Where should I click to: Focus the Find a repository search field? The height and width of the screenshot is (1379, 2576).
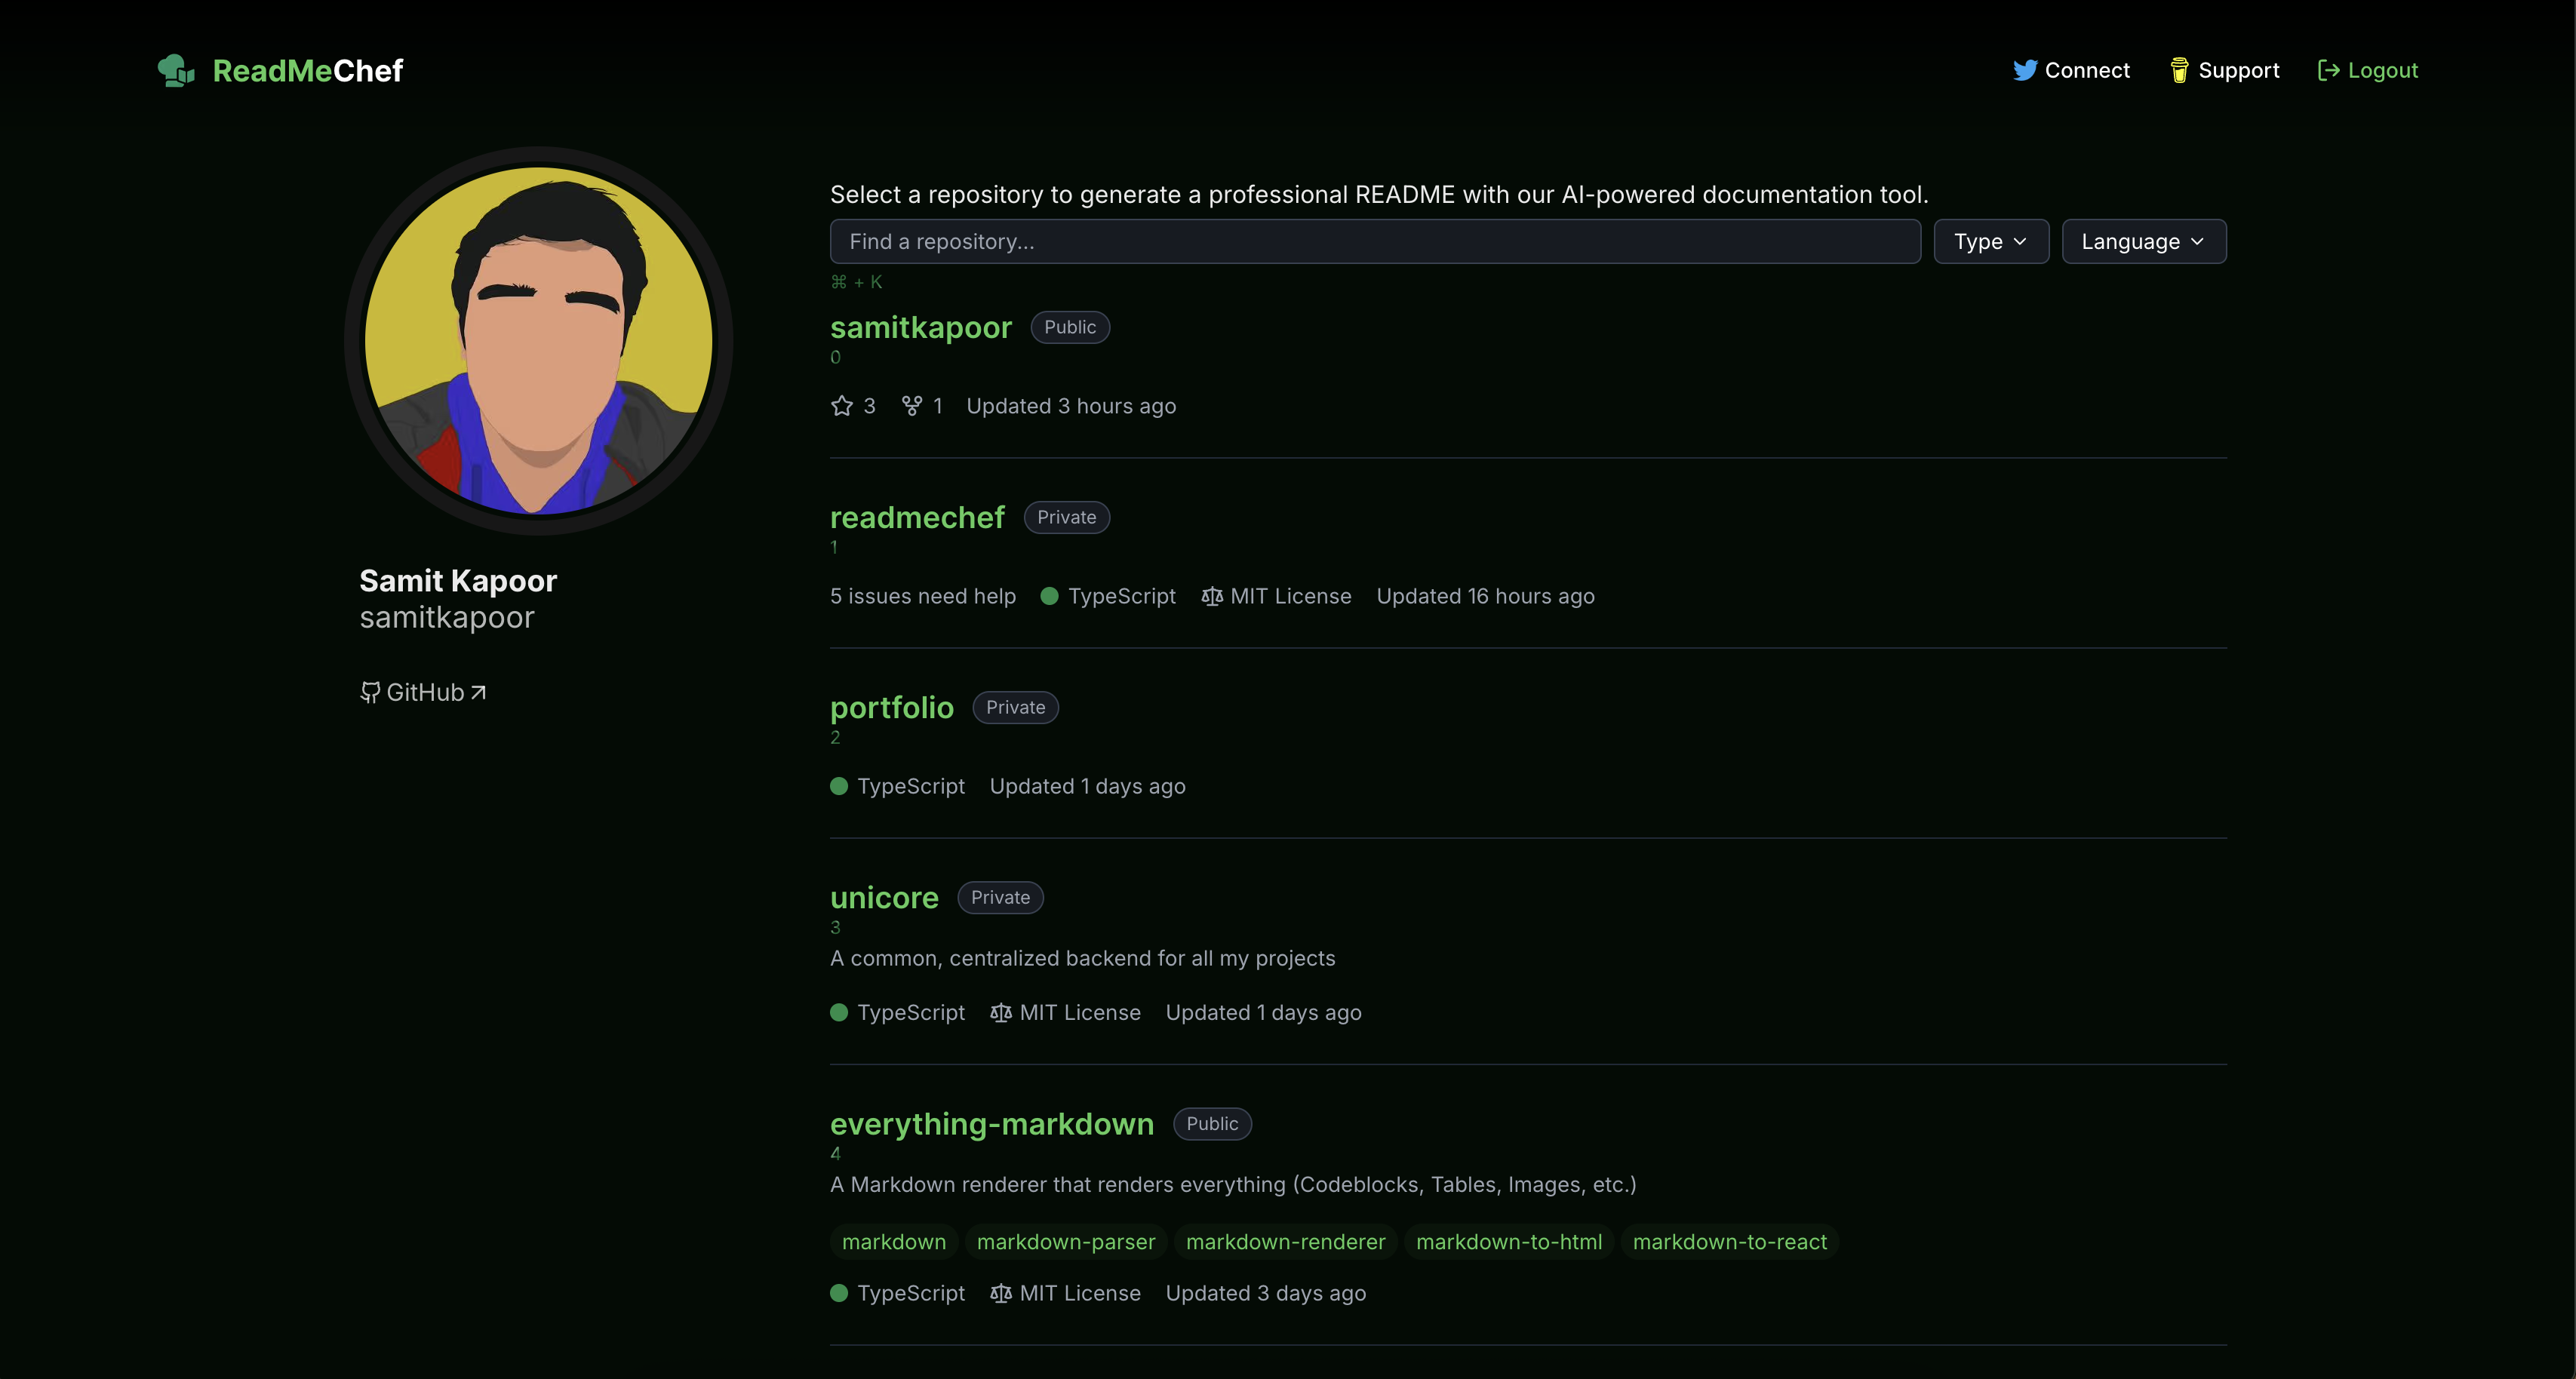[1374, 242]
